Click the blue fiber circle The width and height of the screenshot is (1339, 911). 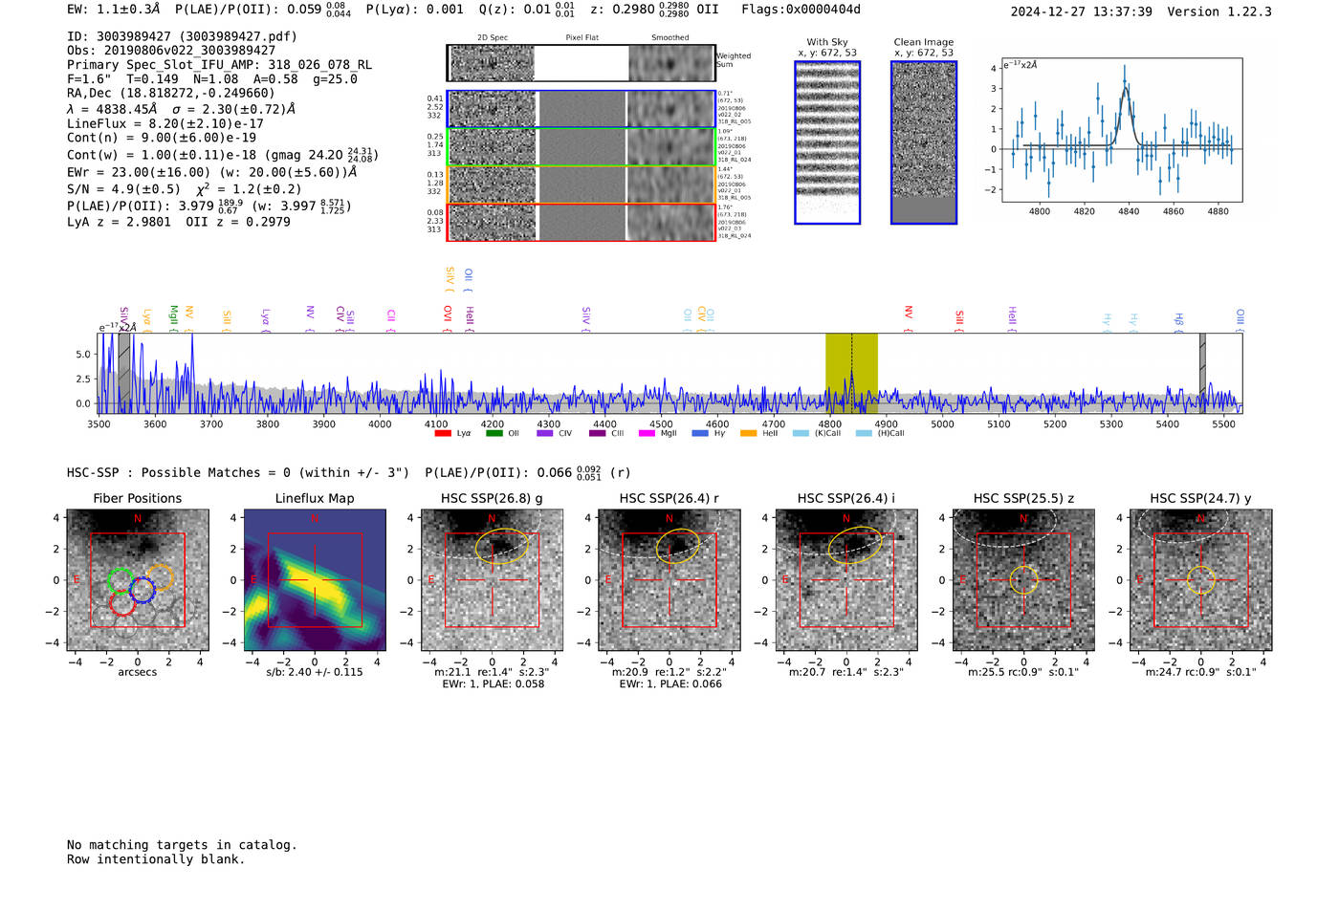[143, 590]
